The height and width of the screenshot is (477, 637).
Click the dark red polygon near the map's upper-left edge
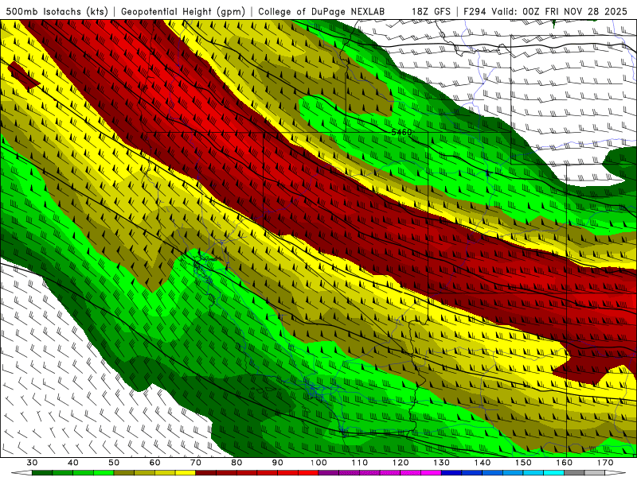[24, 76]
